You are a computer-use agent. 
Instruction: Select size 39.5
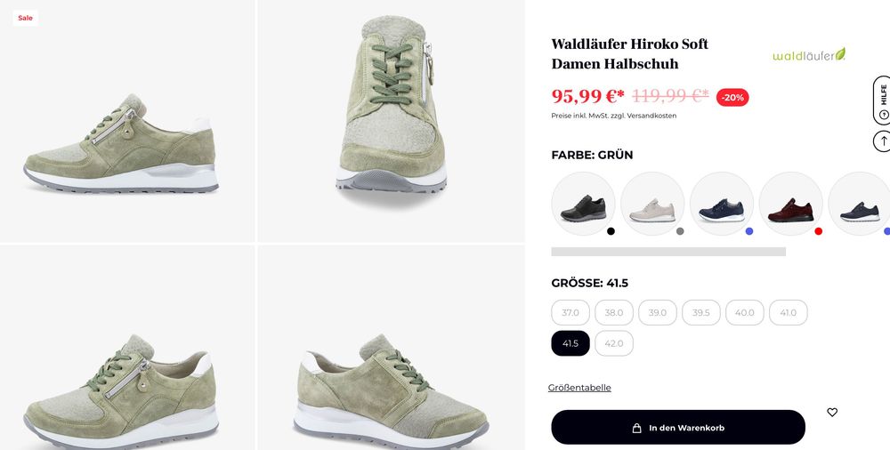[x=701, y=313]
